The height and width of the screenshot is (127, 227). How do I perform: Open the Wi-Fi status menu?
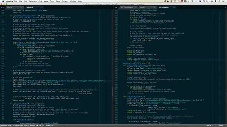pos(192,1)
